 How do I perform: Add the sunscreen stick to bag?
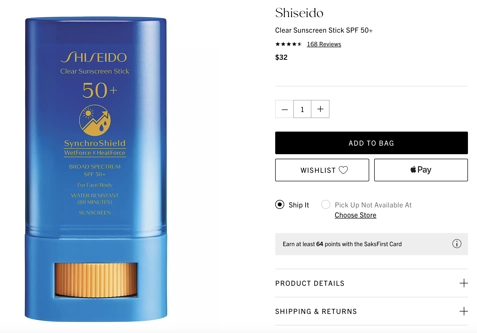(x=371, y=143)
